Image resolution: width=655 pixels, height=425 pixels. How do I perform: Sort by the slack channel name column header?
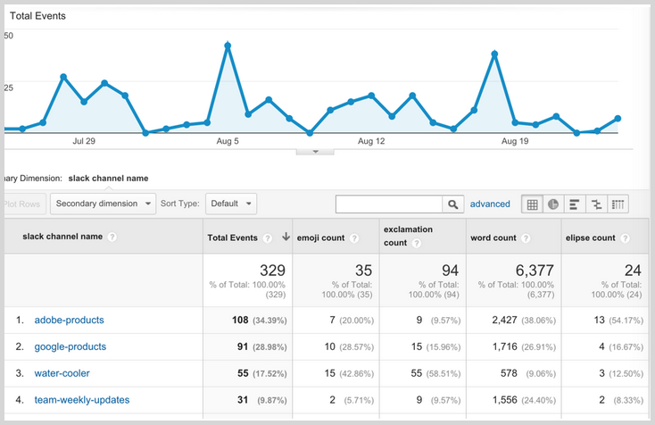tap(62, 237)
